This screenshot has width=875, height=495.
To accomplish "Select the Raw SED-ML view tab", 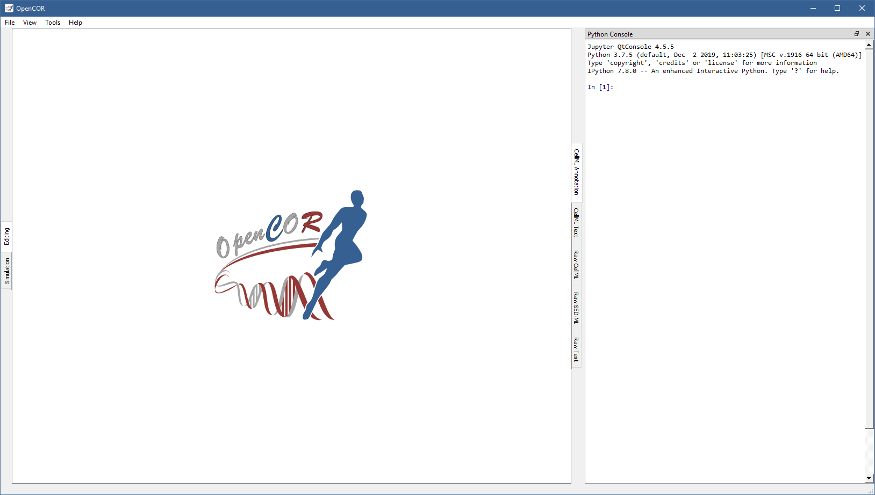I will (576, 308).
